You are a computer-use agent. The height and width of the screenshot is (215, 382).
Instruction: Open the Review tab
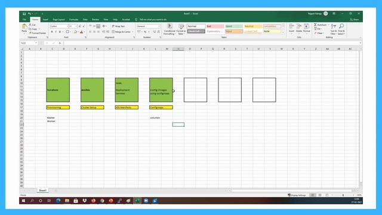click(95, 20)
